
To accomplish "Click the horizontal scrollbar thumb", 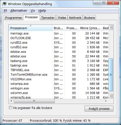I will click(x=34, y=101).
